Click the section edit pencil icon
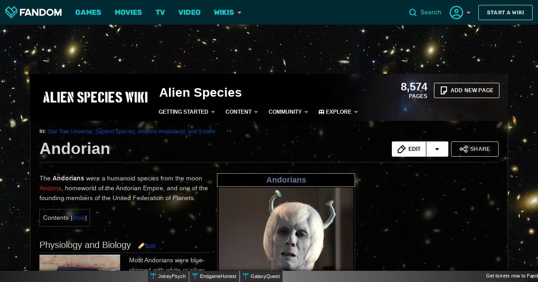 point(141,246)
